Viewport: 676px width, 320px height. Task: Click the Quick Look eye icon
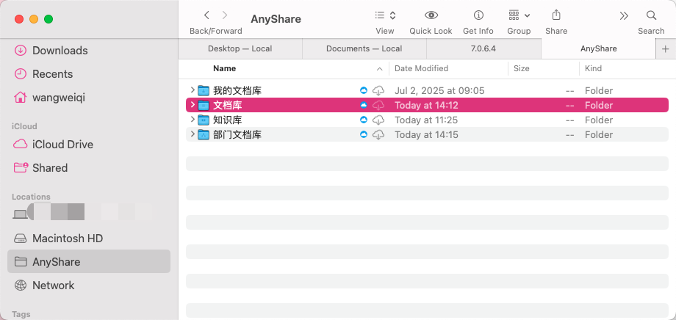[431, 15]
